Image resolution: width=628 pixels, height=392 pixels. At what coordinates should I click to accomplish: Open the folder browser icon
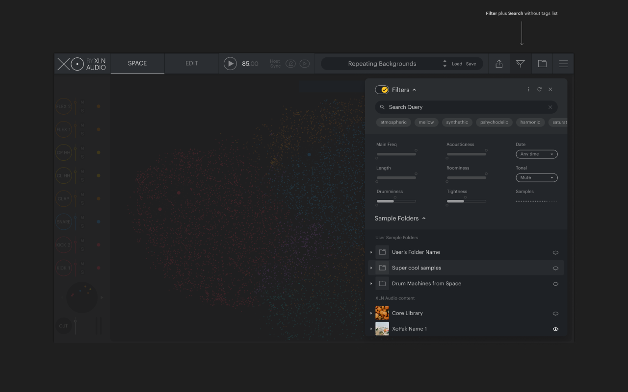(x=542, y=64)
